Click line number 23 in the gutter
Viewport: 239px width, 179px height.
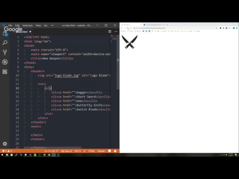click(x=17, y=131)
